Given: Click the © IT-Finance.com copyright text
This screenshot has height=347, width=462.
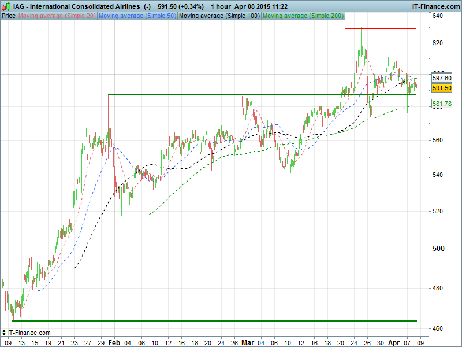Looking at the screenshot, I should (26, 333).
